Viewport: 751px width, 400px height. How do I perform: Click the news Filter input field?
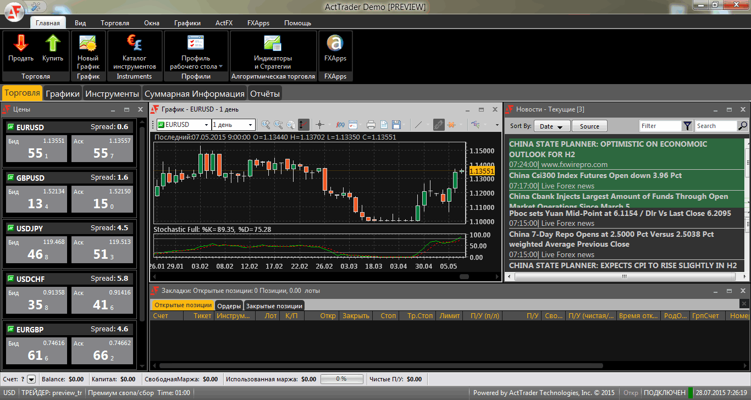661,126
